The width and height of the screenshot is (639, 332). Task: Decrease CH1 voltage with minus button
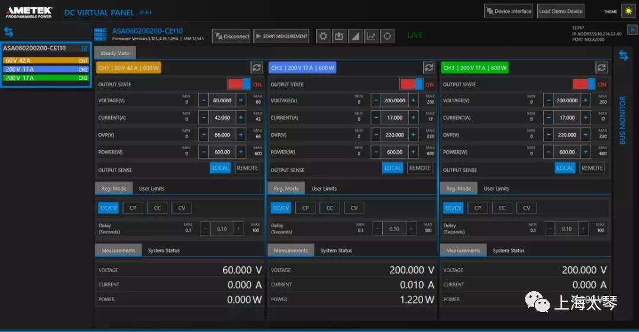pyautogui.click(x=204, y=101)
